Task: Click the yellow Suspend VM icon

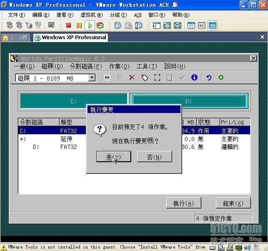Action: pos(79,25)
